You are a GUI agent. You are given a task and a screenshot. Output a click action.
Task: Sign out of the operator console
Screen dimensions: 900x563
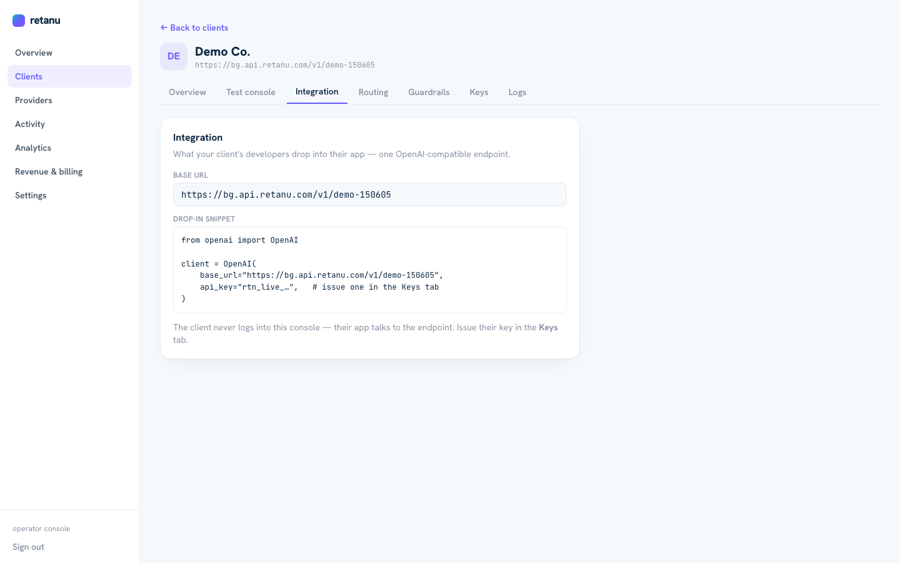pos(28,547)
